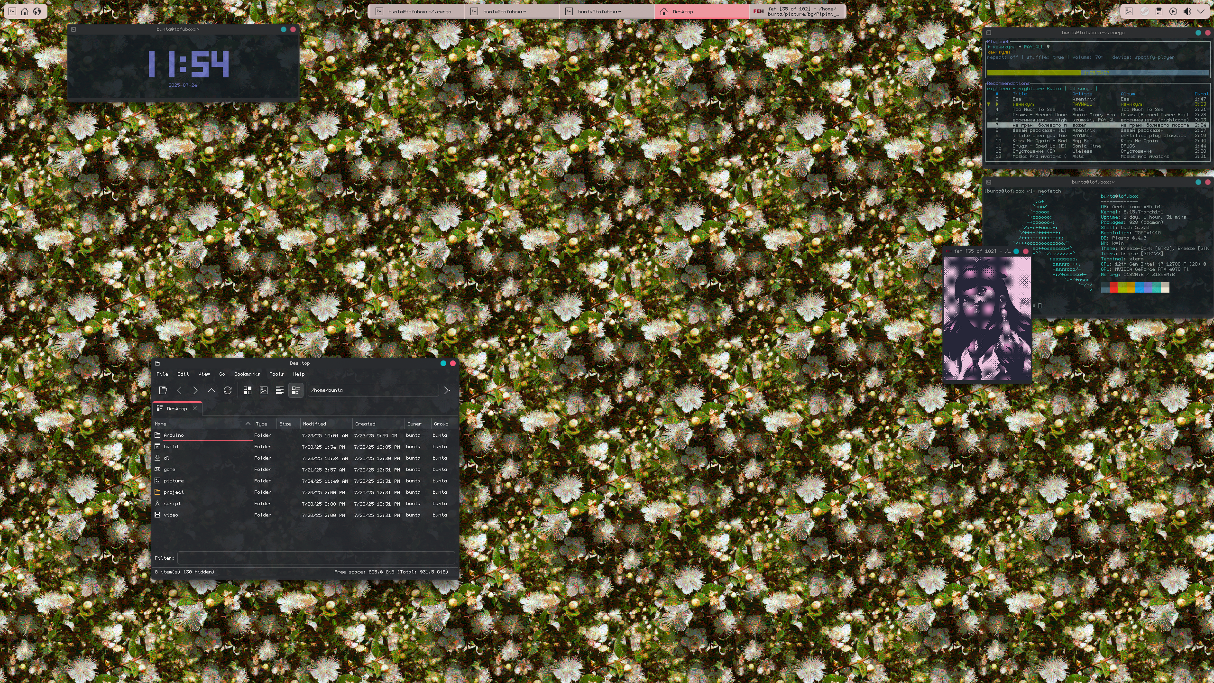Switch to the Desktop taskbar entry

pyautogui.click(x=701, y=11)
